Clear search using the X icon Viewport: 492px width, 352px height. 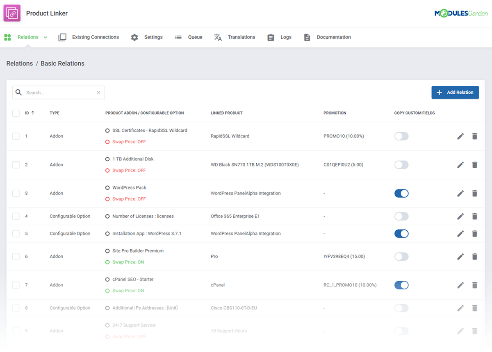pyautogui.click(x=98, y=93)
